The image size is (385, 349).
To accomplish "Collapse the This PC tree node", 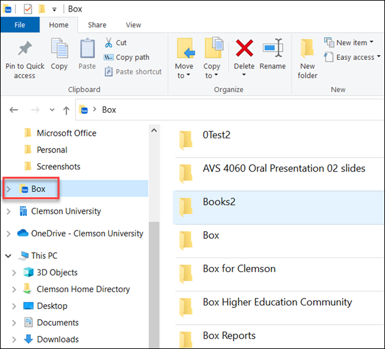I will [x=8, y=256].
